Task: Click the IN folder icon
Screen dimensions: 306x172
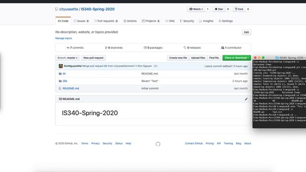Action: click(x=60, y=74)
